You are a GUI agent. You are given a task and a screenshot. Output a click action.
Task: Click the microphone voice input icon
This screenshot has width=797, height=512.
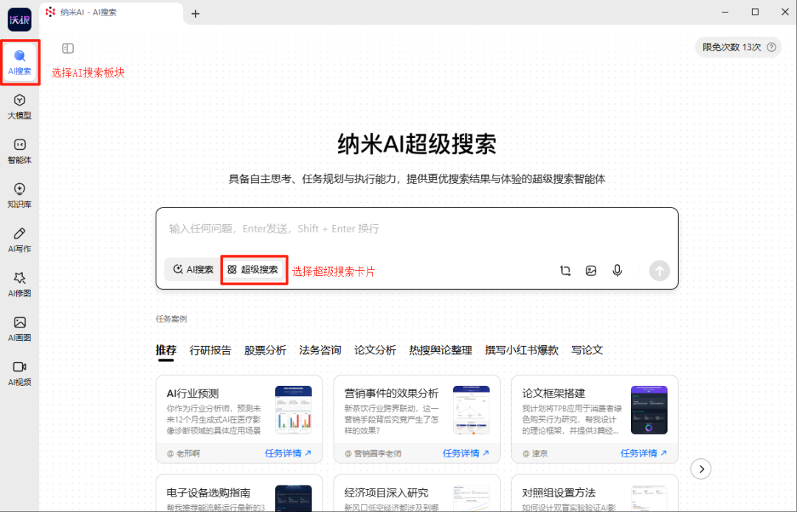click(617, 270)
